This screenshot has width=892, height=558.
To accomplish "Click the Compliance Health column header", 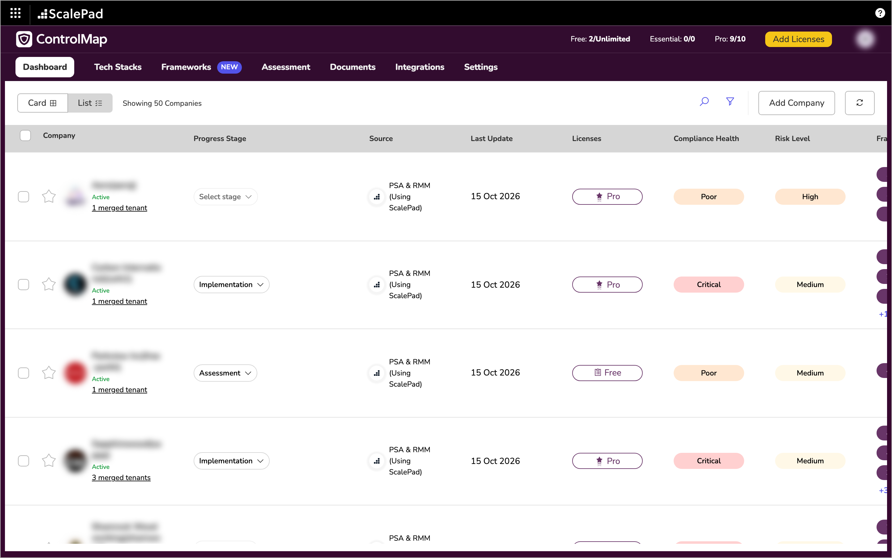I will click(x=706, y=138).
